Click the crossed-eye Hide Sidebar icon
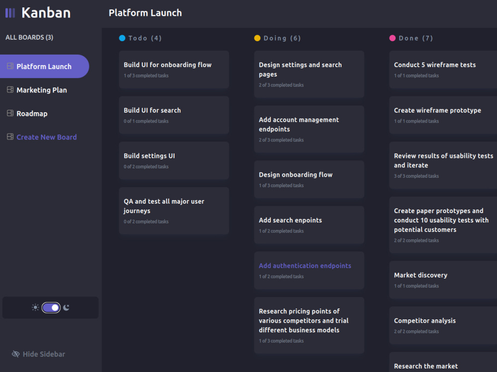The image size is (497, 372). 15,354
